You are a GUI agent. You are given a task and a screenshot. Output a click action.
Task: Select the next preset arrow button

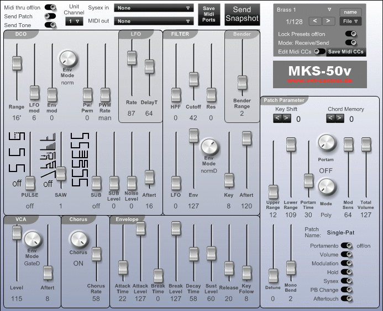point(328,21)
